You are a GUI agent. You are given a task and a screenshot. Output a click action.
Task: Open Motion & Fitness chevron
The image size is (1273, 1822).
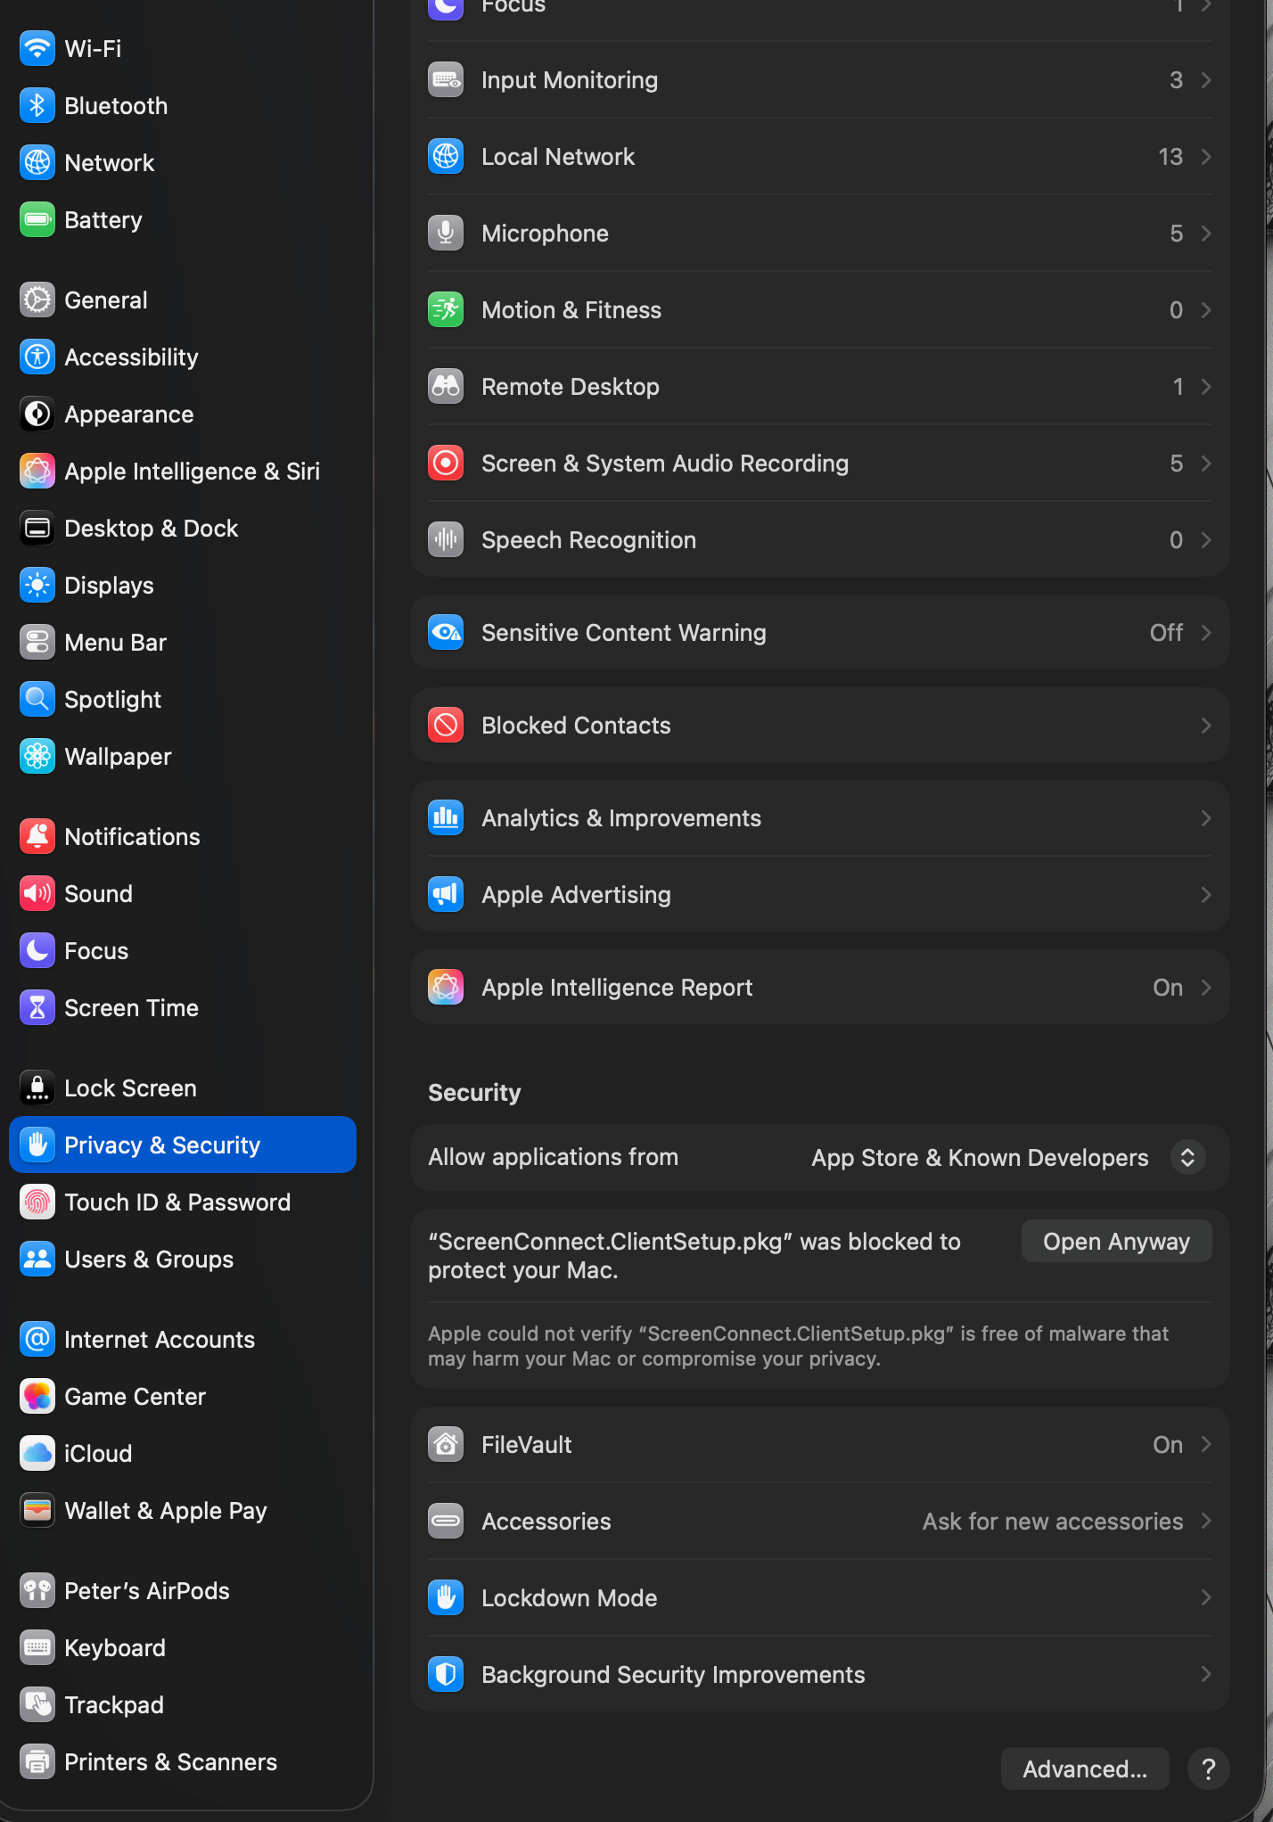tap(1206, 310)
